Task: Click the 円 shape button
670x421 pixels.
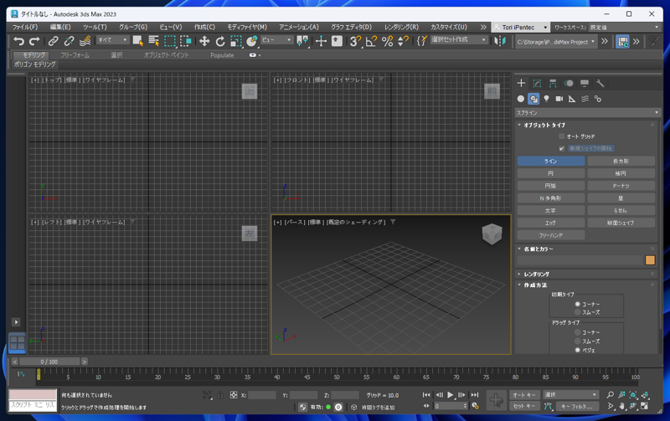Action: [551, 173]
